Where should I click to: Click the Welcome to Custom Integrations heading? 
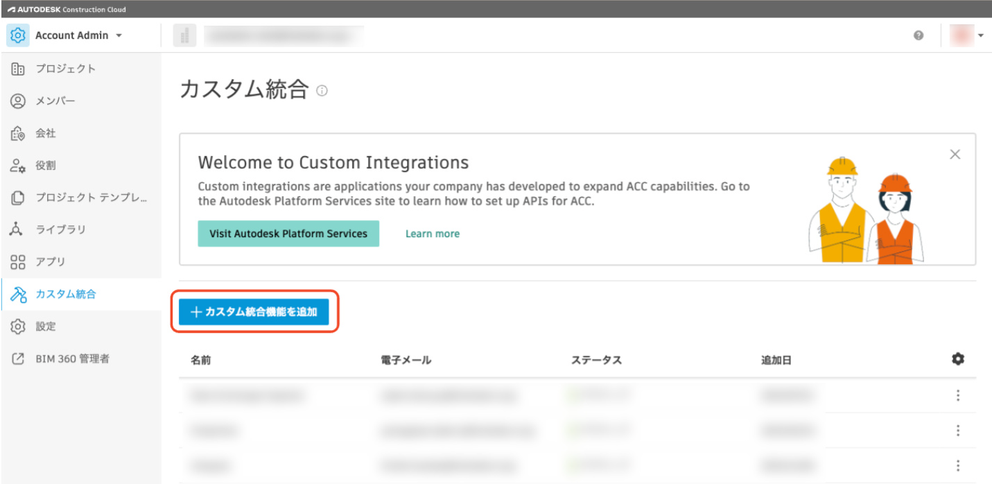click(333, 163)
